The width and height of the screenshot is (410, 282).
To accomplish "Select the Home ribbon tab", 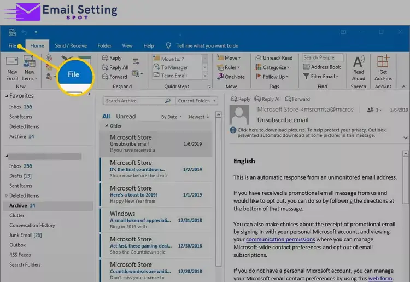I will 37,45.
